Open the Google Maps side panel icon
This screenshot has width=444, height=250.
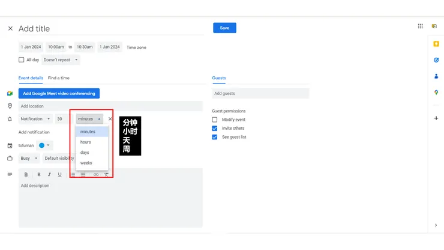pos(436,93)
